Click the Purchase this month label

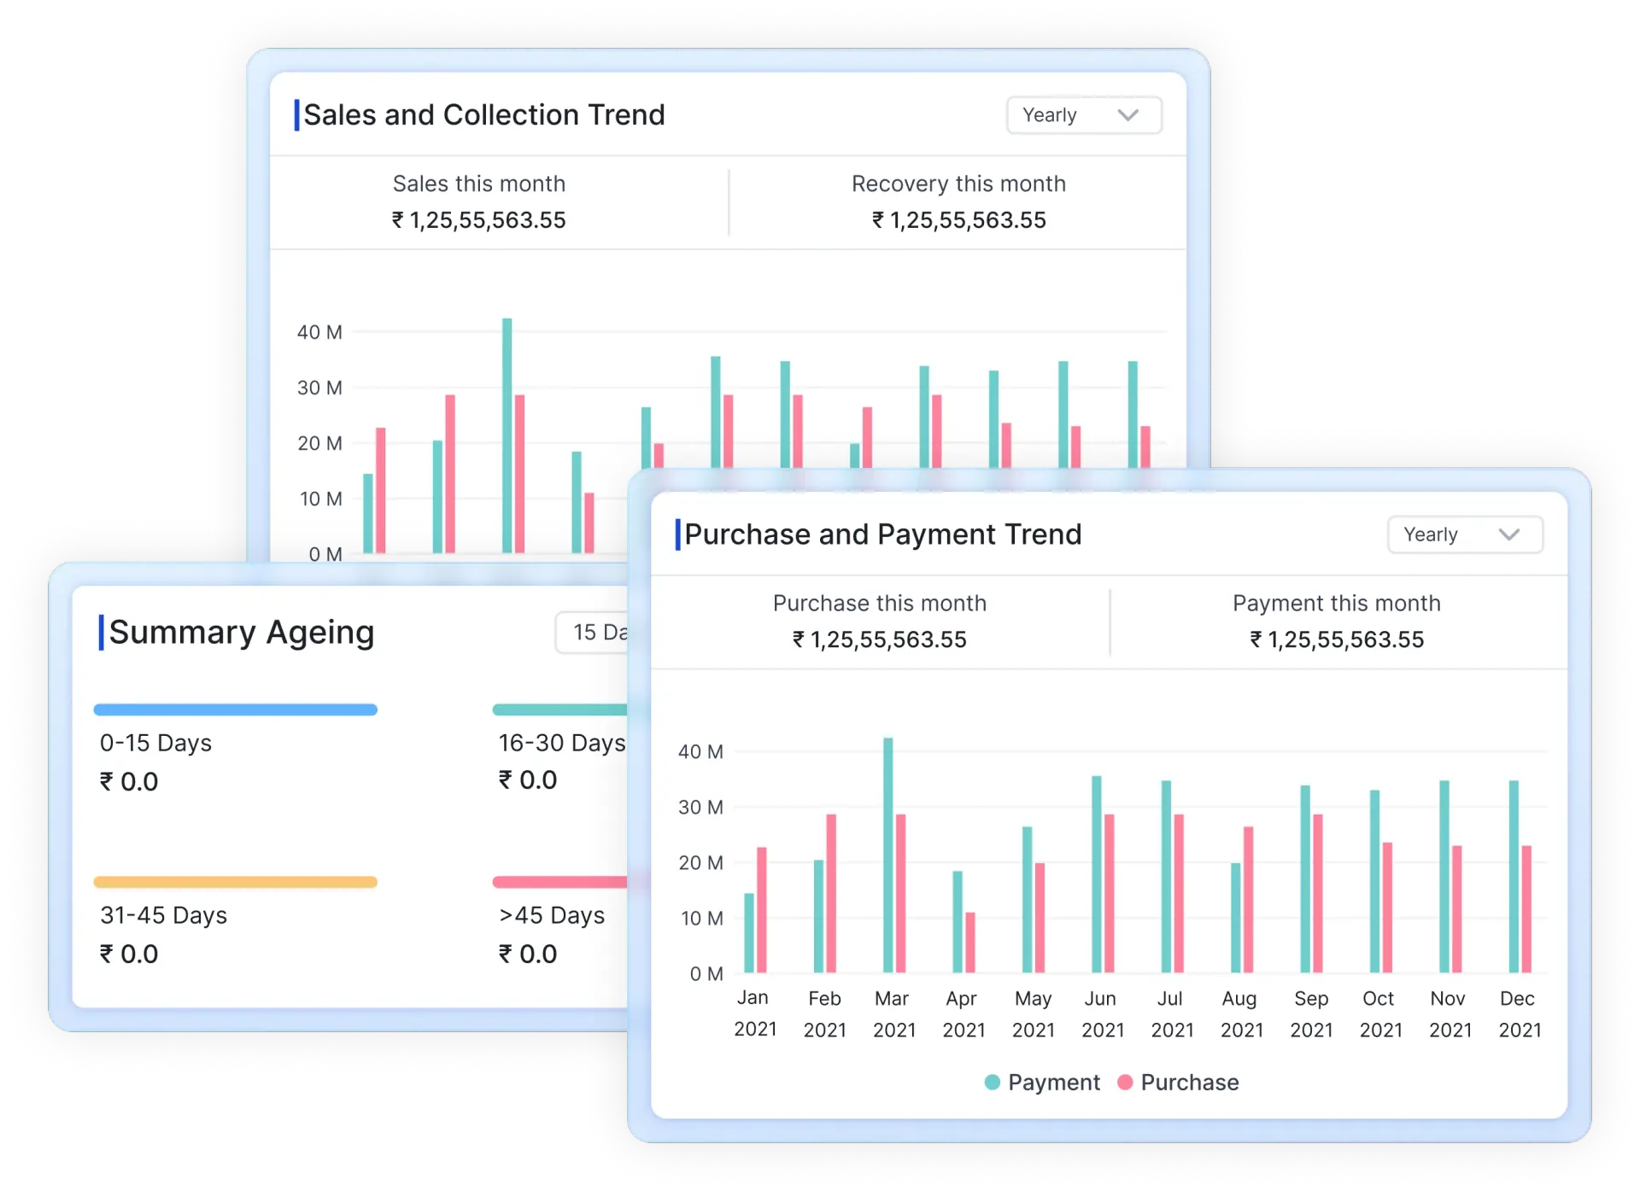[x=880, y=603]
